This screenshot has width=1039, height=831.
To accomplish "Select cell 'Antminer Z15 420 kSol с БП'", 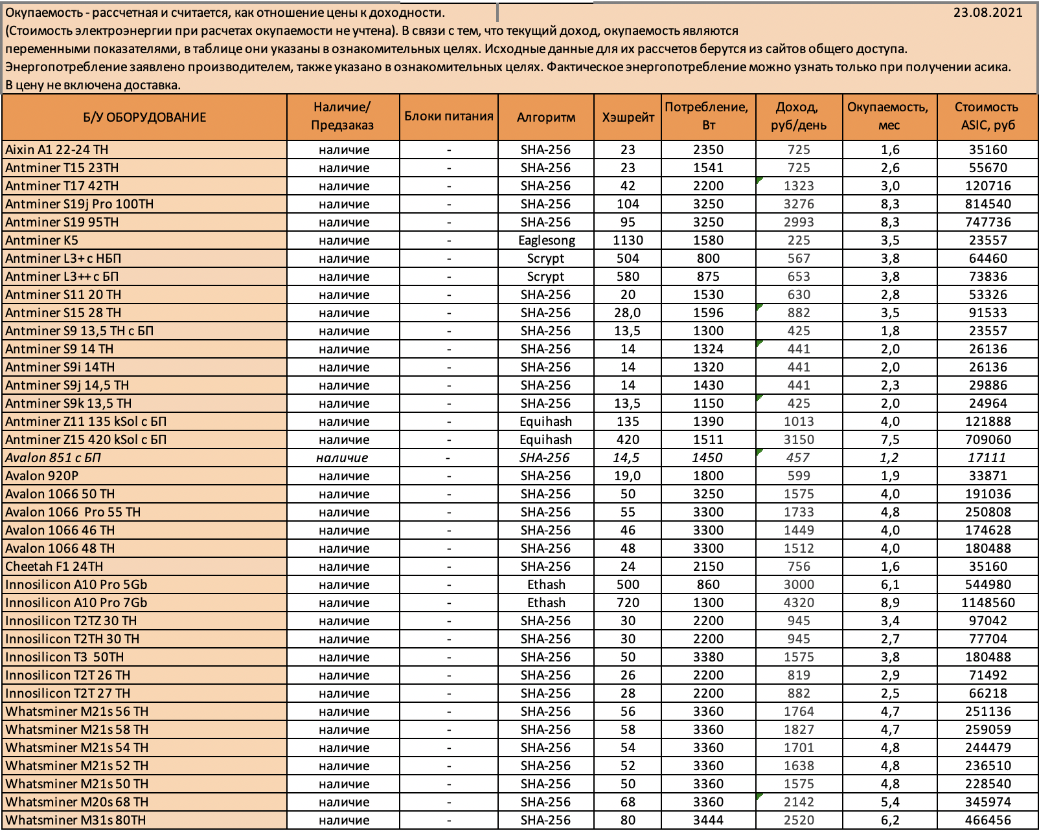I will (x=144, y=439).
